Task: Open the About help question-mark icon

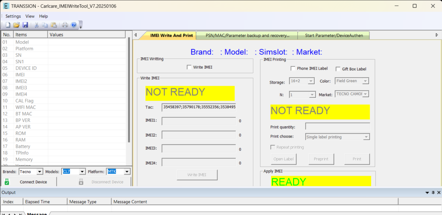Action: coord(73,25)
